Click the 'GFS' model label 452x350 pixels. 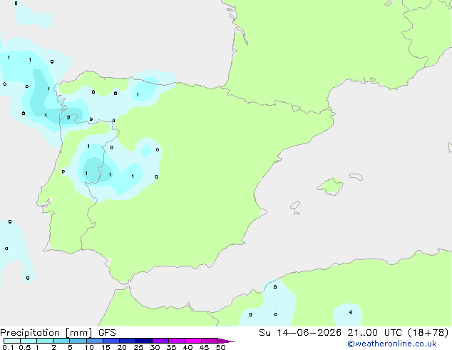coord(107,333)
